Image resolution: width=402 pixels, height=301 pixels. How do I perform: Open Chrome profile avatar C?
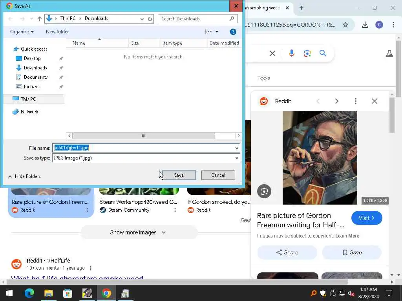pos(379,25)
